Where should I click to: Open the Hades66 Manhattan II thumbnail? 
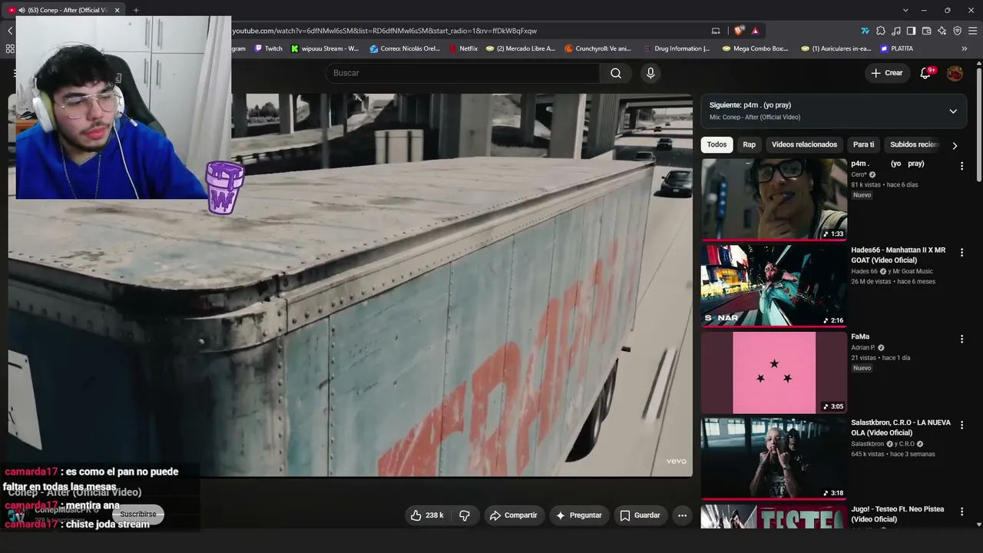(x=774, y=285)
